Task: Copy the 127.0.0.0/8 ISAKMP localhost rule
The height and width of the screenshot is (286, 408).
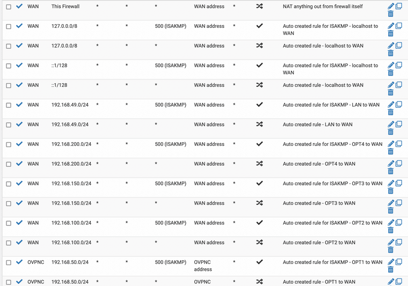Action: tap(399, 26)
